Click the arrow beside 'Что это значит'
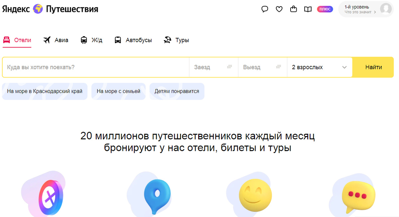Viewport: 399px width, 217px height. click(375, 12)
